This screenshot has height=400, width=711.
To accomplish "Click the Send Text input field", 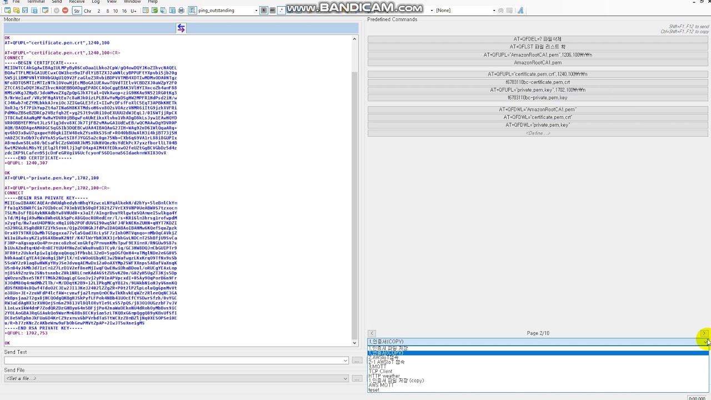I will click(x=175, y=361).
